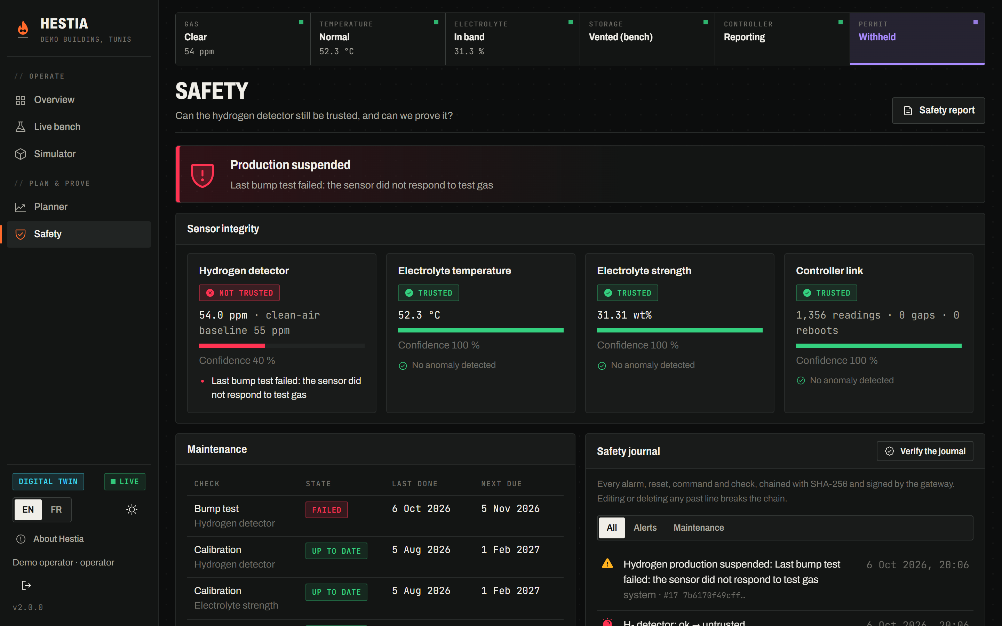Click the Verify the journal checkmark icon
Image resolution: width=1002 pixels, height=626 pixels.
coord(889,451)
